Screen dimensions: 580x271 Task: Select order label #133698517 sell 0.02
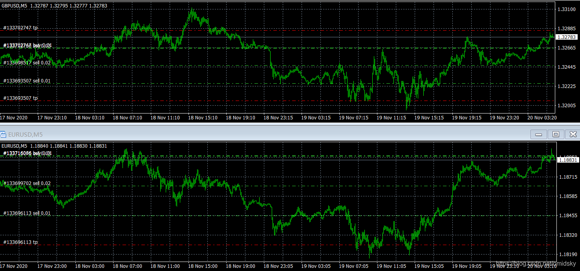click(x=27, y=63)
